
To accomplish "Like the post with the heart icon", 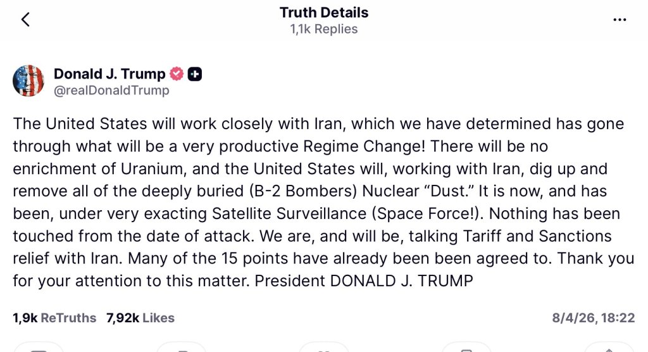I will pos(324,349).
